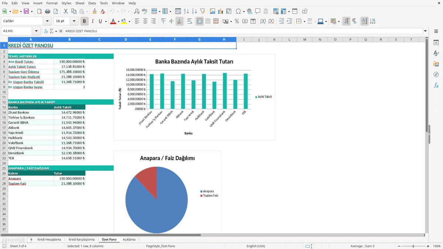Open Conditional Formatting dropdown arrow

click(x=339, y=21)
